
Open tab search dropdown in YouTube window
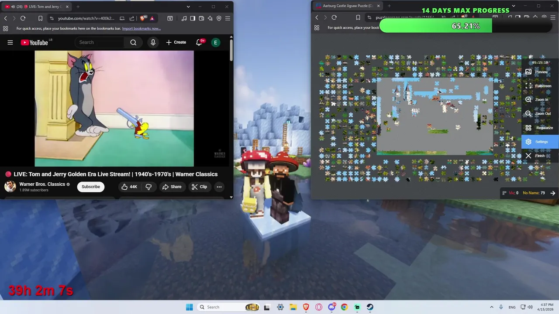188,7
